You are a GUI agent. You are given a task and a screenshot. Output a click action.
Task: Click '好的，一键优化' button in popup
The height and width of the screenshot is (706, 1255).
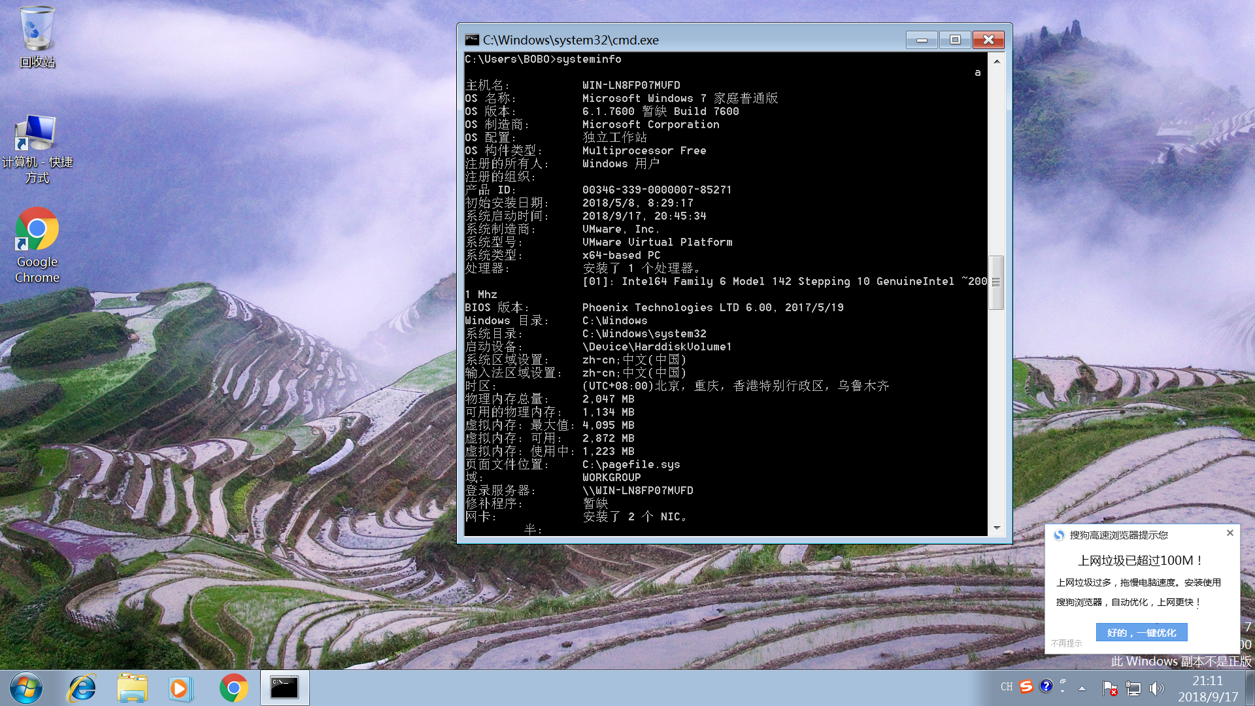1141,632
